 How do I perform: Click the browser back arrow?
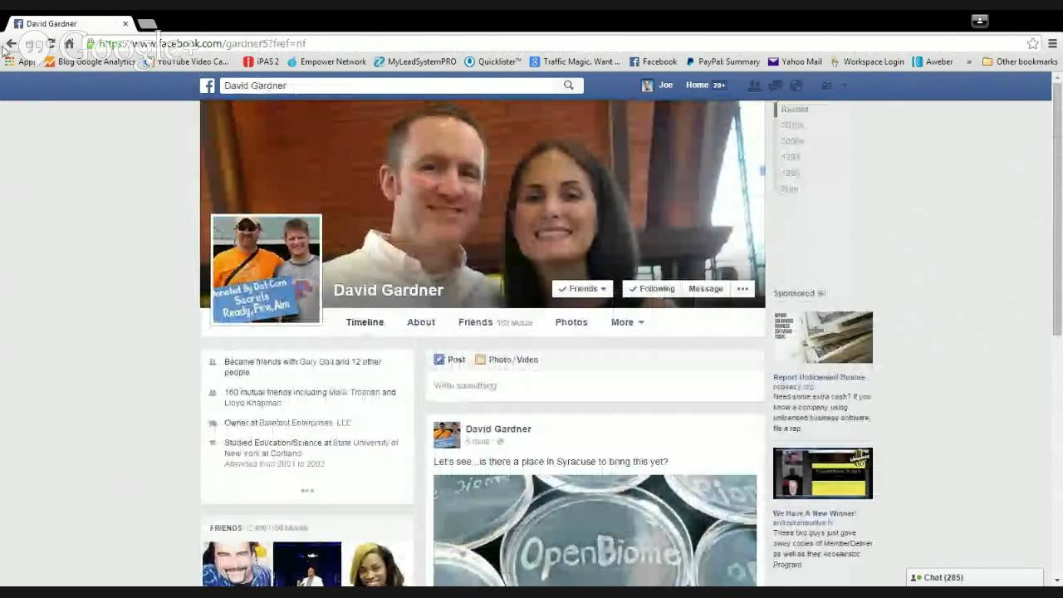pyautogui.click(x=11, y=44)
